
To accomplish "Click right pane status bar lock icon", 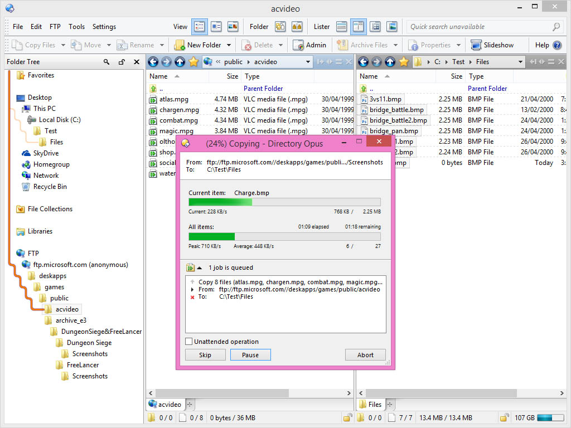I will [x=504, y=418].
